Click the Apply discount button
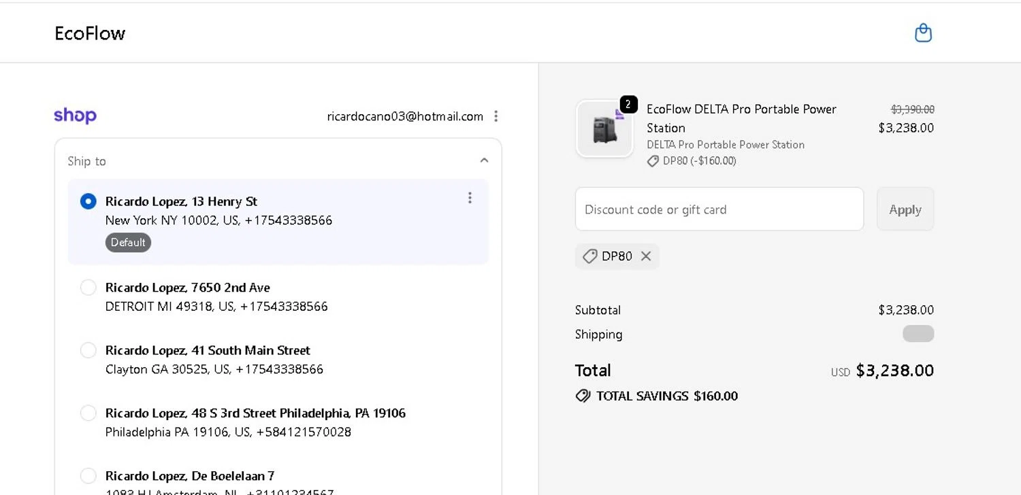 click(905, 209)
